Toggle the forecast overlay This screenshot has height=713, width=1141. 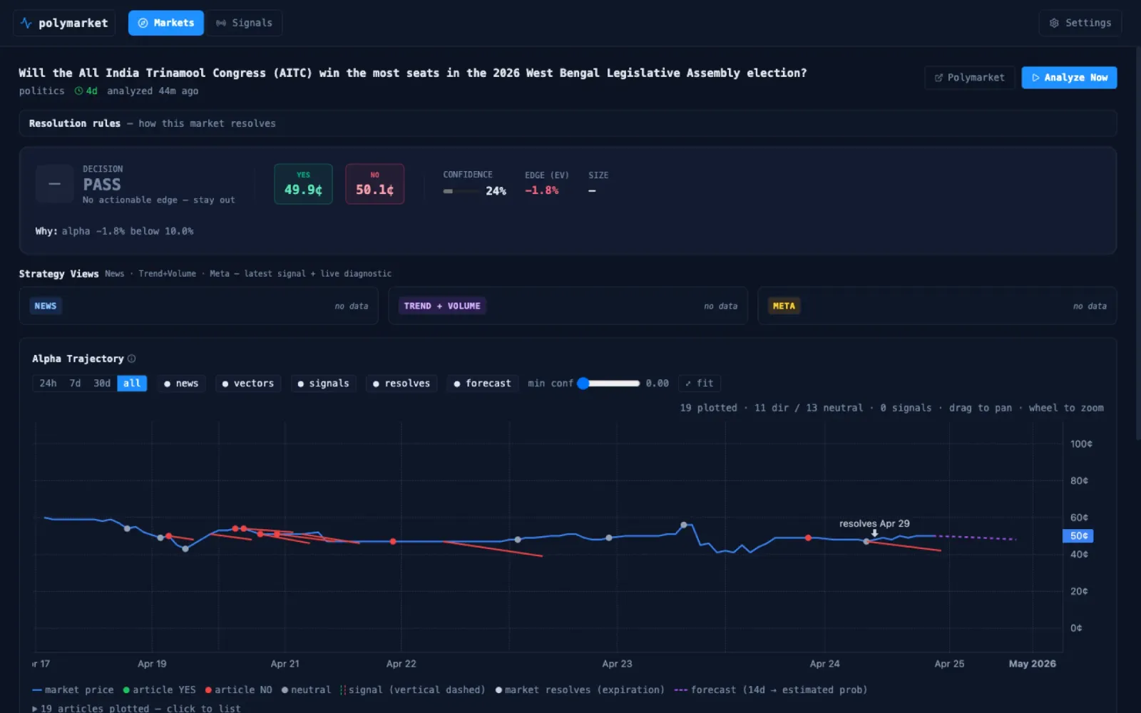pyautogui.click(x=483, y=383)
